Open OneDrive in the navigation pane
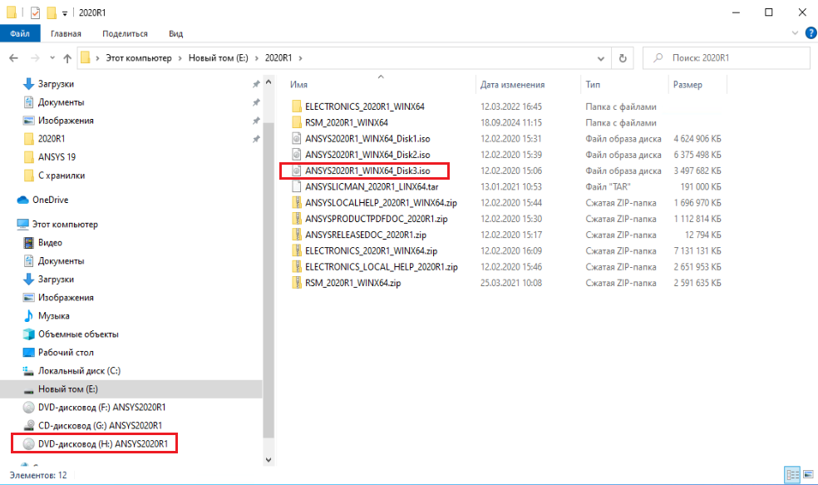 click(50, 200)
